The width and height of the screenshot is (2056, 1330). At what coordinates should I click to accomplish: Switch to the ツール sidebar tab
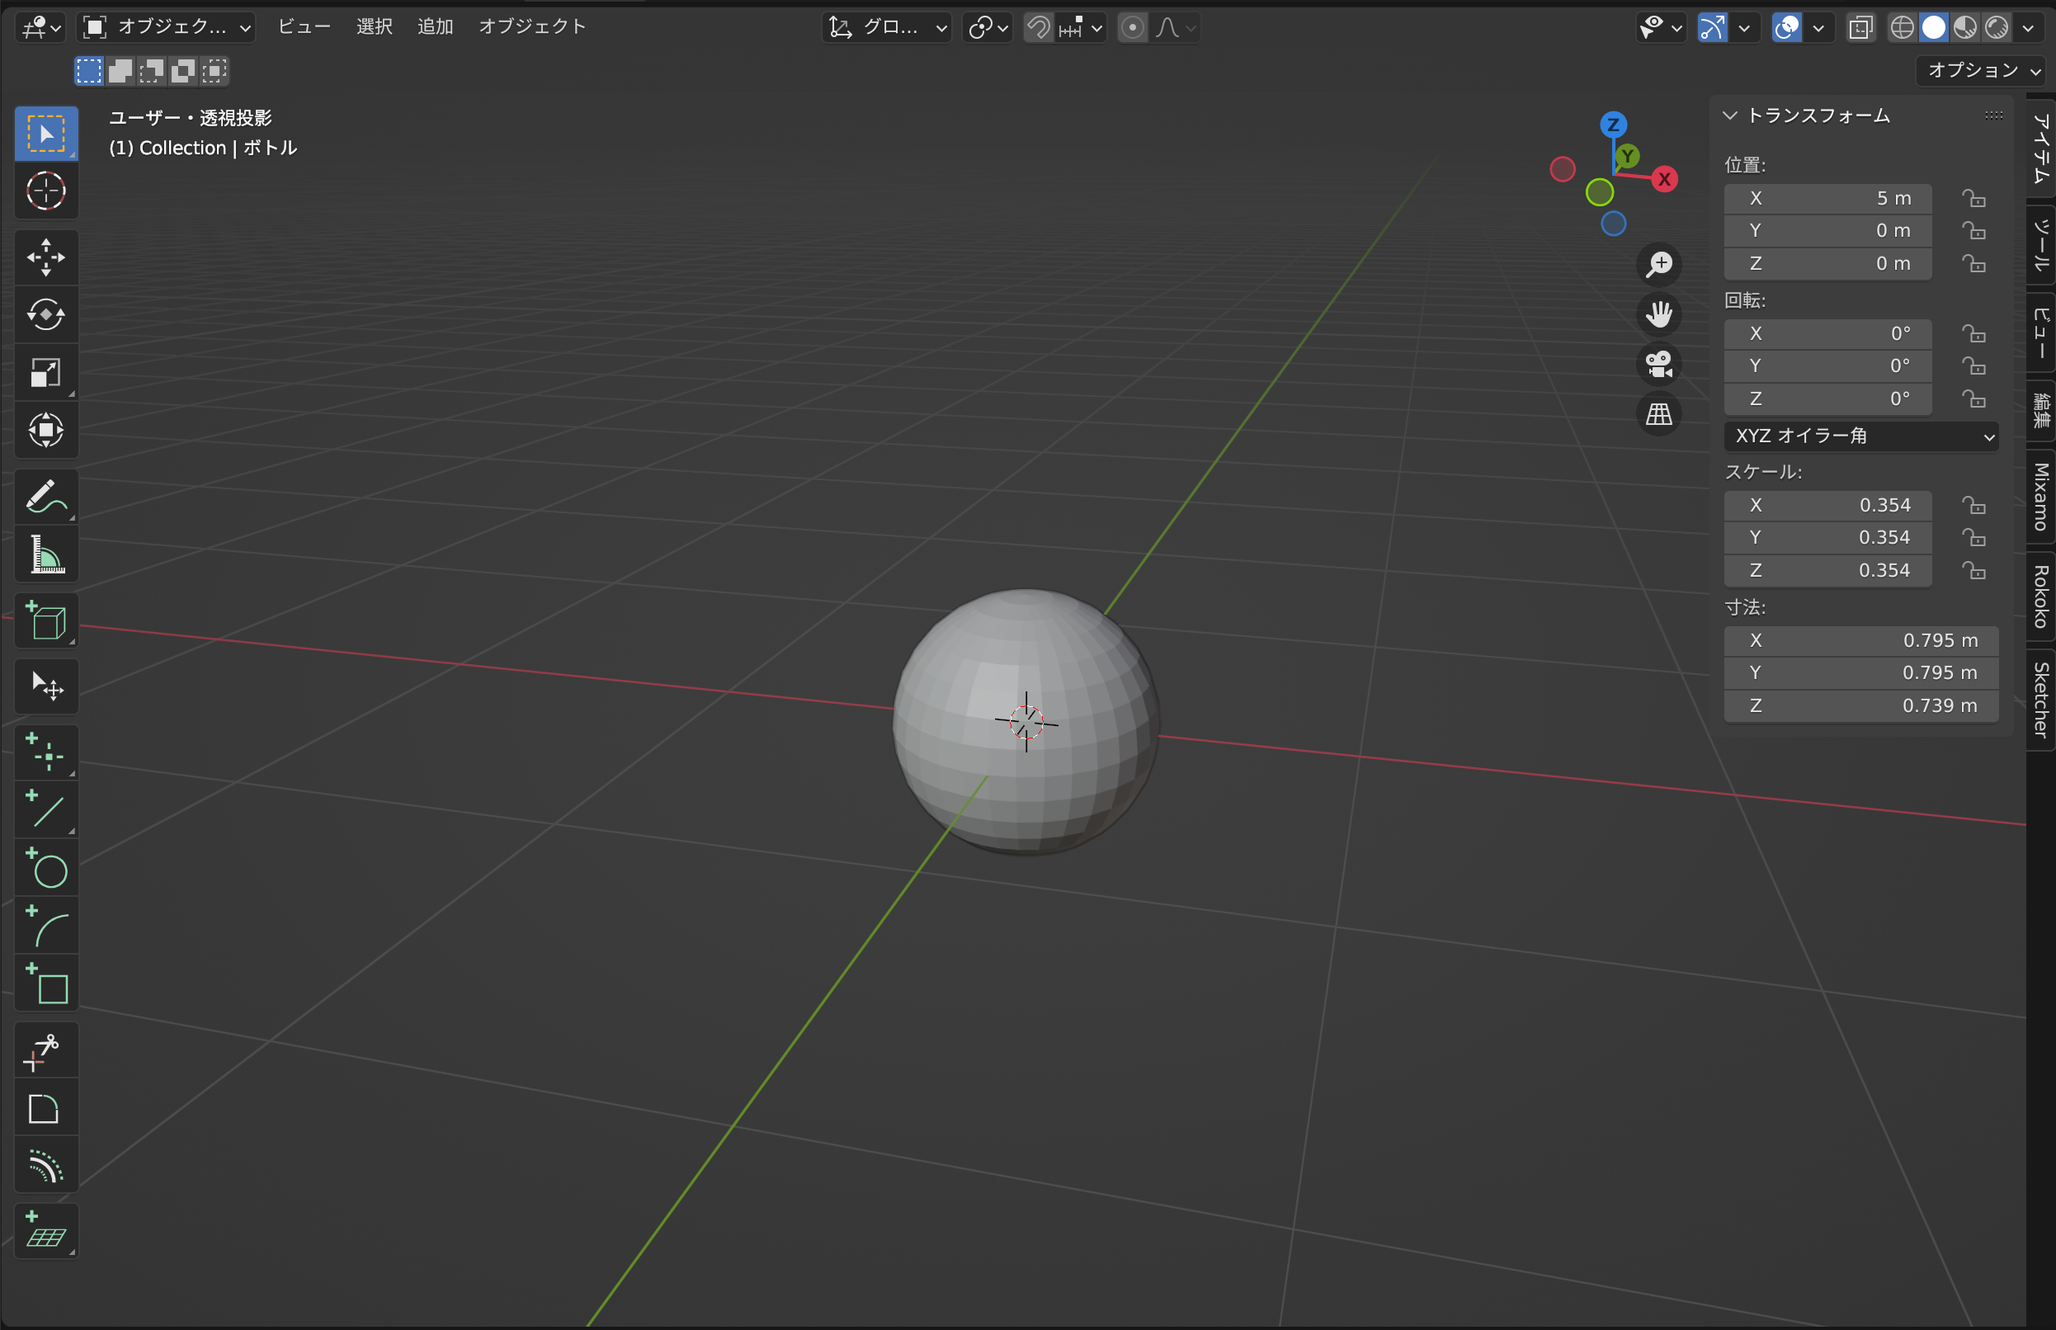click(2040, 245)
